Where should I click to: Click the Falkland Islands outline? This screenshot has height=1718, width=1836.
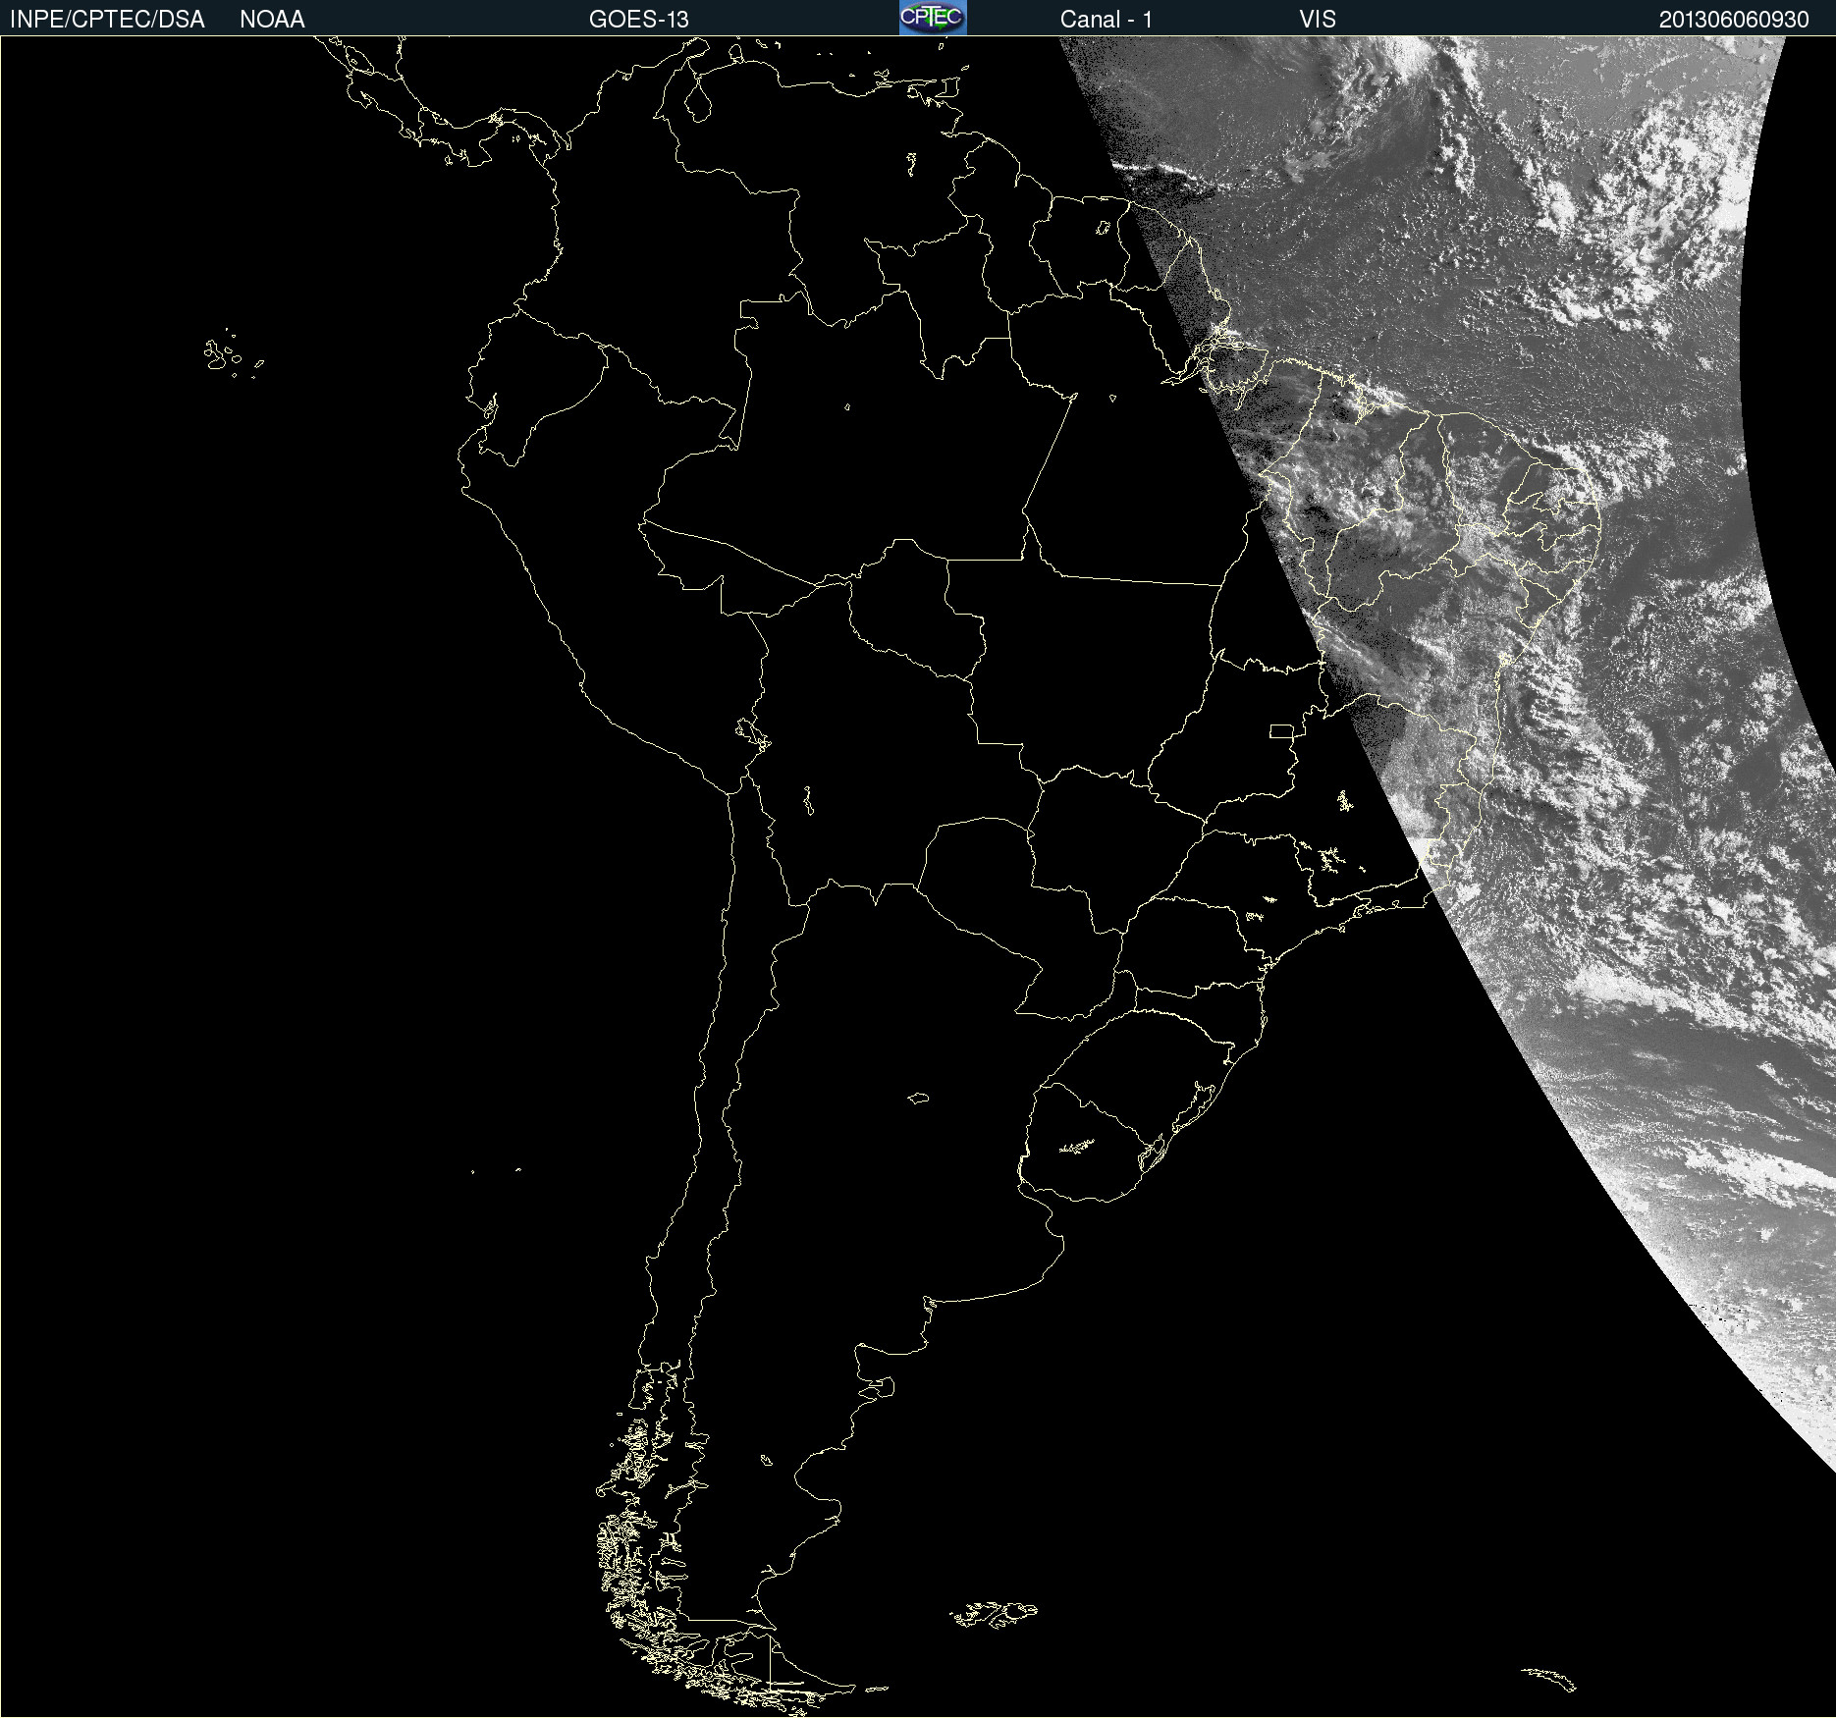click(994, 1615)
